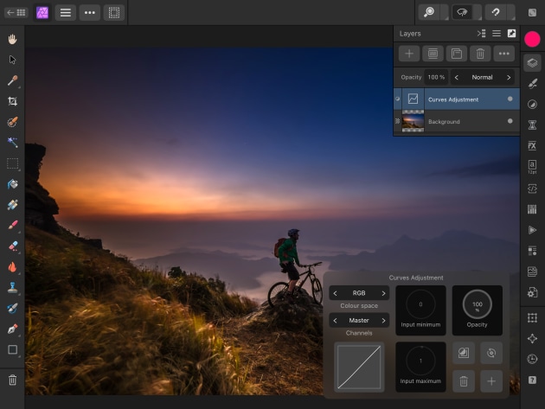Open the pink colour swatch
545x409 pixels.
532,39
